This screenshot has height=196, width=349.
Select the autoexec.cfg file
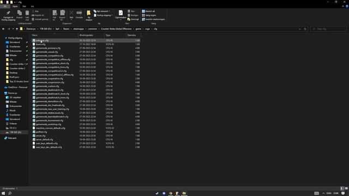click(x=42, y=40)
